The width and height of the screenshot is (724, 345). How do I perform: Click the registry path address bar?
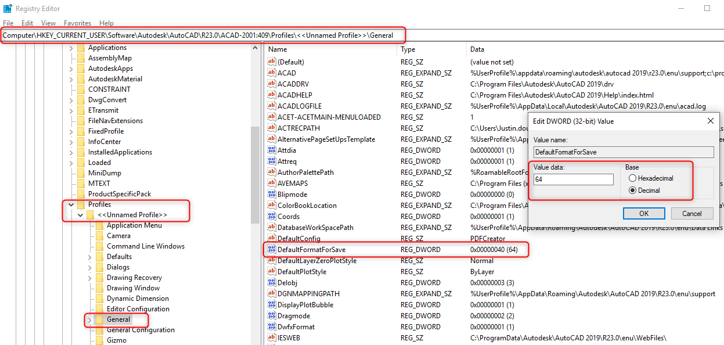click(x=362, y=35)
